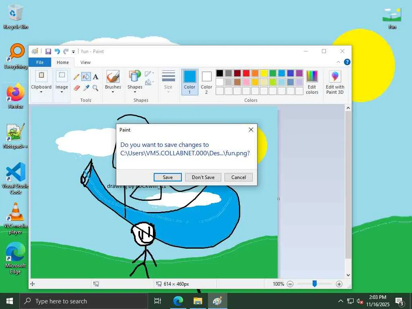The image size is (412, 309).
Task: Click the zoom in plus button
Action: 339,284
